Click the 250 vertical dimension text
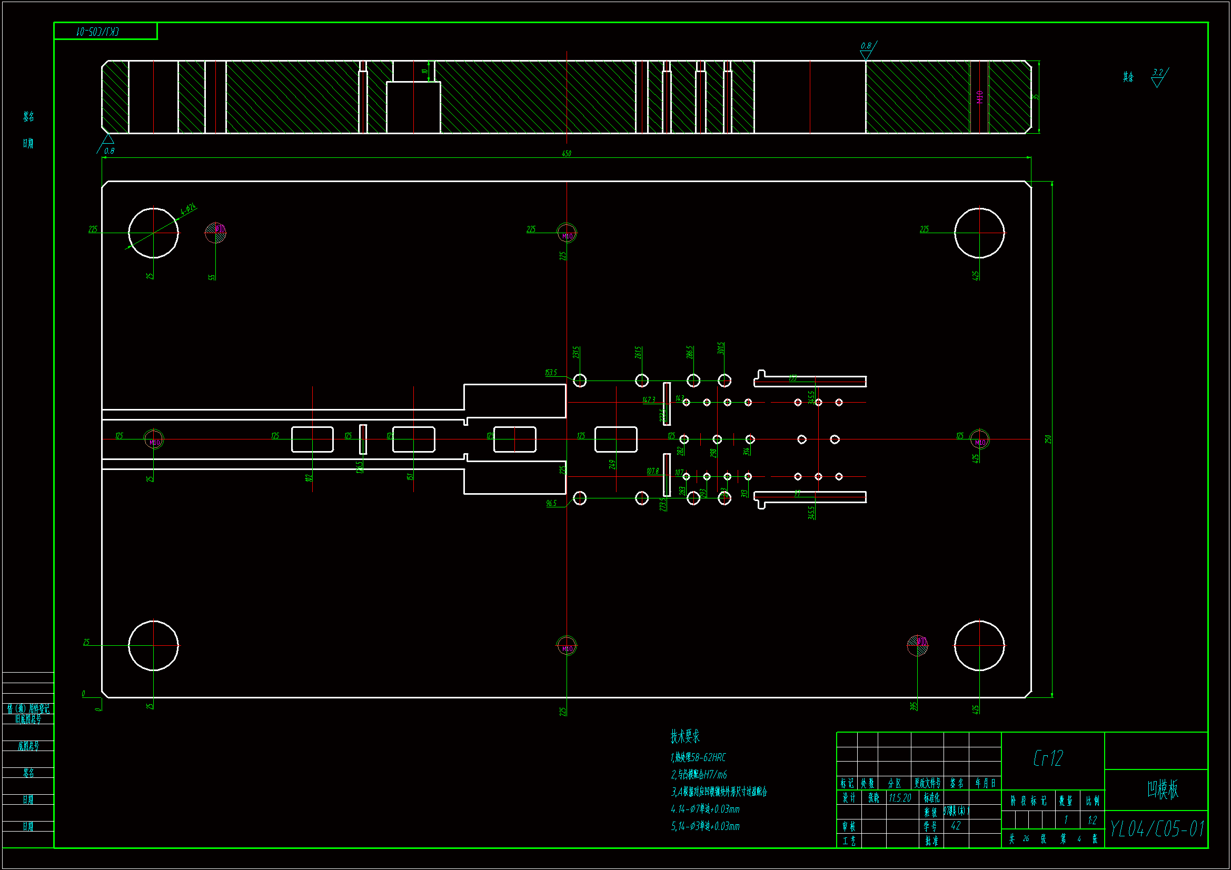1231x870 pixels. coord(1048,439)
